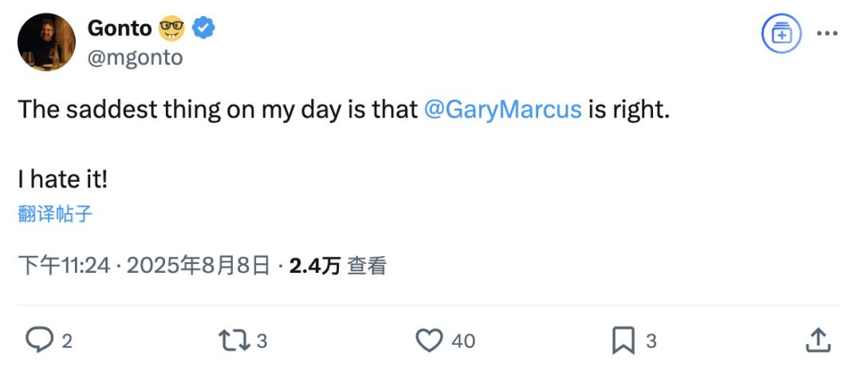Viewport: 861px width, 371px height.
Task: Open the @mgonto handle link
Action: 135,57
